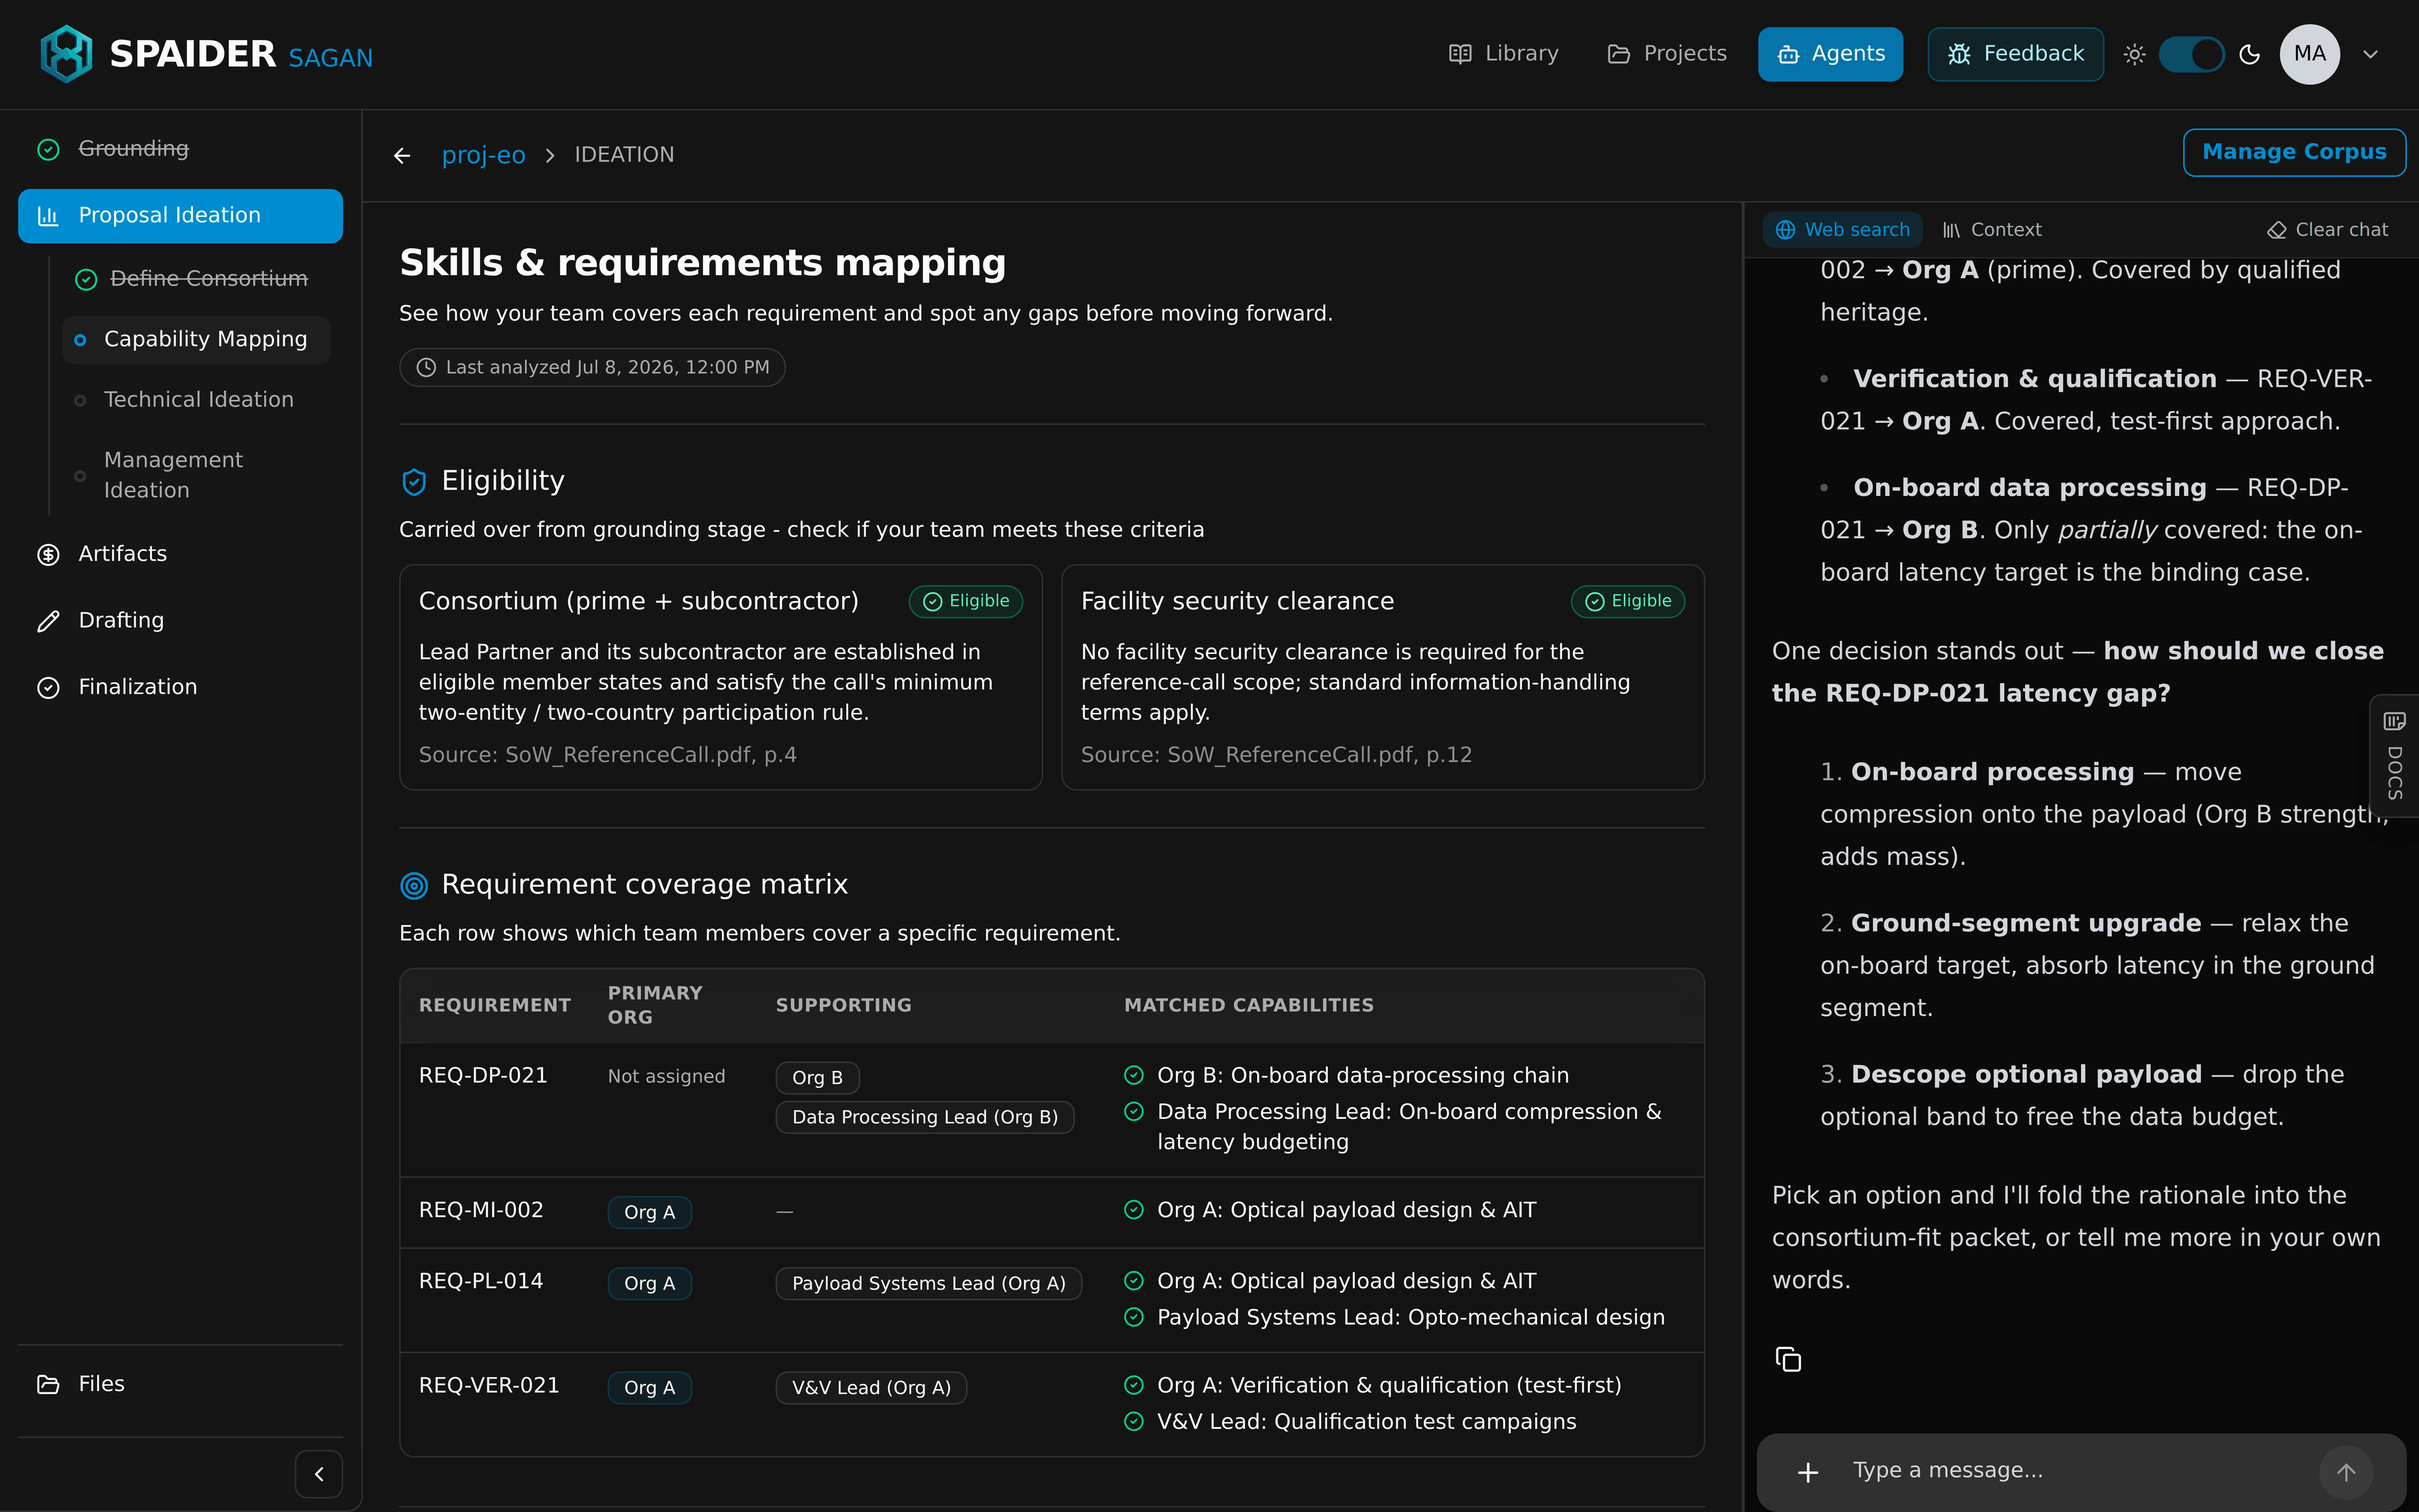Click the Org B supporting chip

point(816,1077)
